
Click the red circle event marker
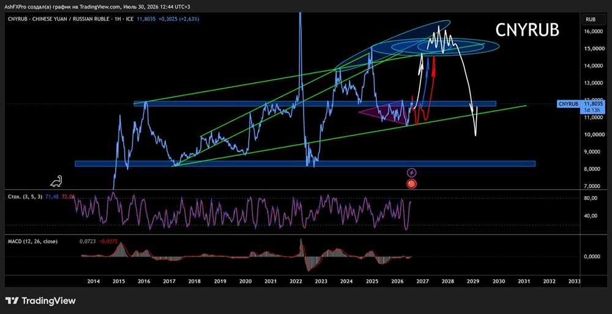click(412, 183)
